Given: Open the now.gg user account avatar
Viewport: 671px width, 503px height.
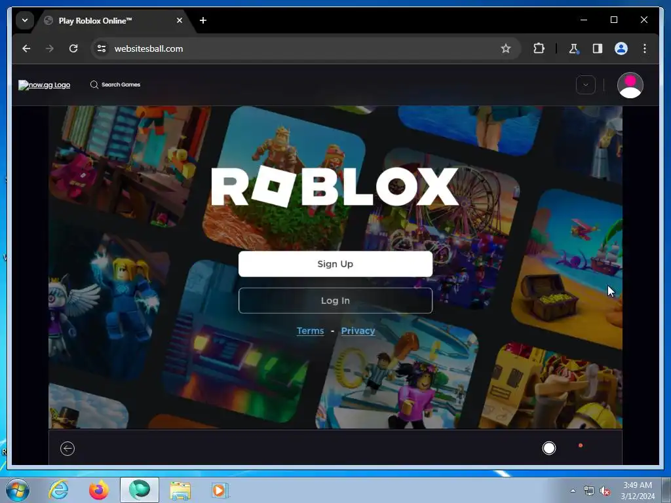Looking at the screenshot, I should 630,85.
